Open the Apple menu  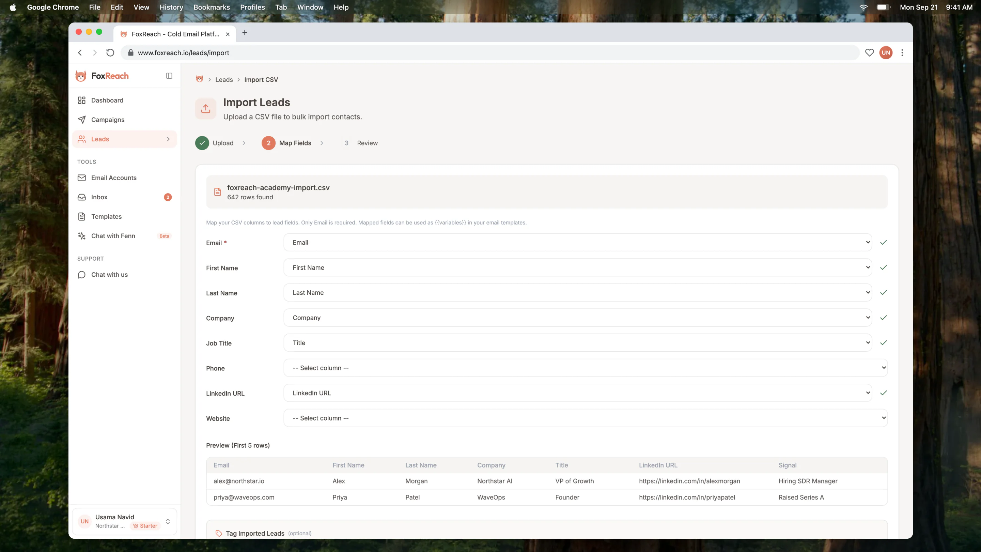pos(13,7)
